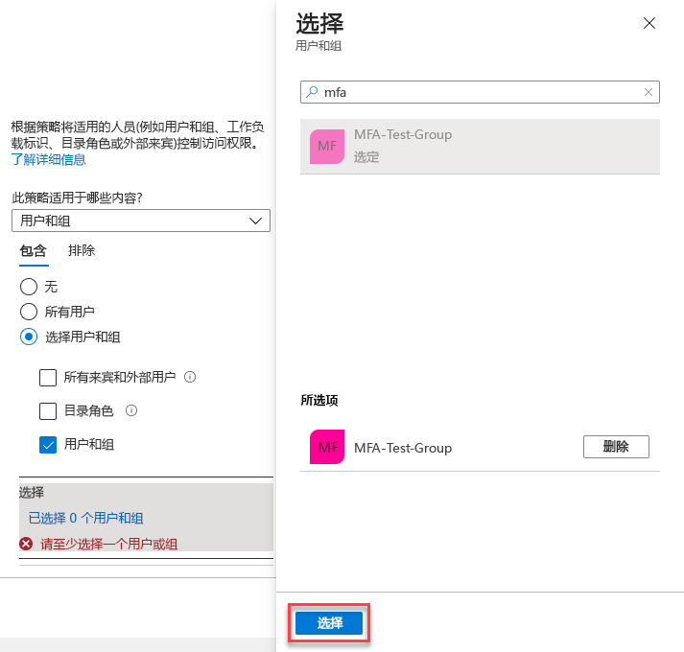684x652 pixels.
Task: Click info icon beside 所有来宾和外部用户
Action: click(x=190, y=378)
